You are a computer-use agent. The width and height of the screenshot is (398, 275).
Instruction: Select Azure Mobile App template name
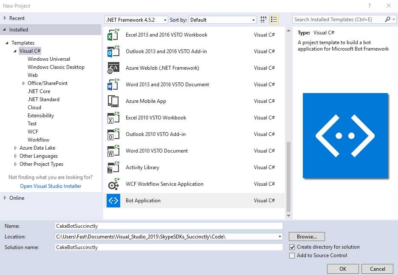(146, 101)
